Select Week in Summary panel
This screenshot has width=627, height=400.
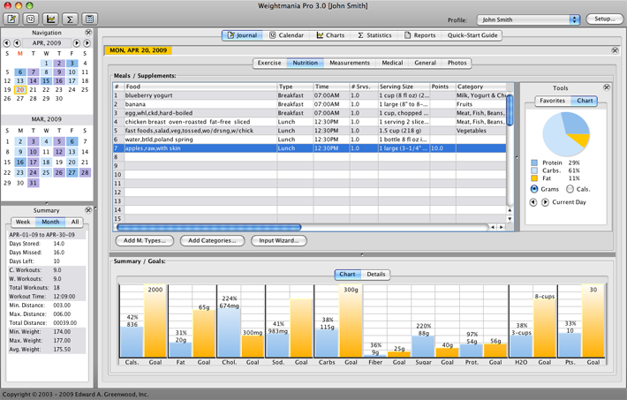23,222
